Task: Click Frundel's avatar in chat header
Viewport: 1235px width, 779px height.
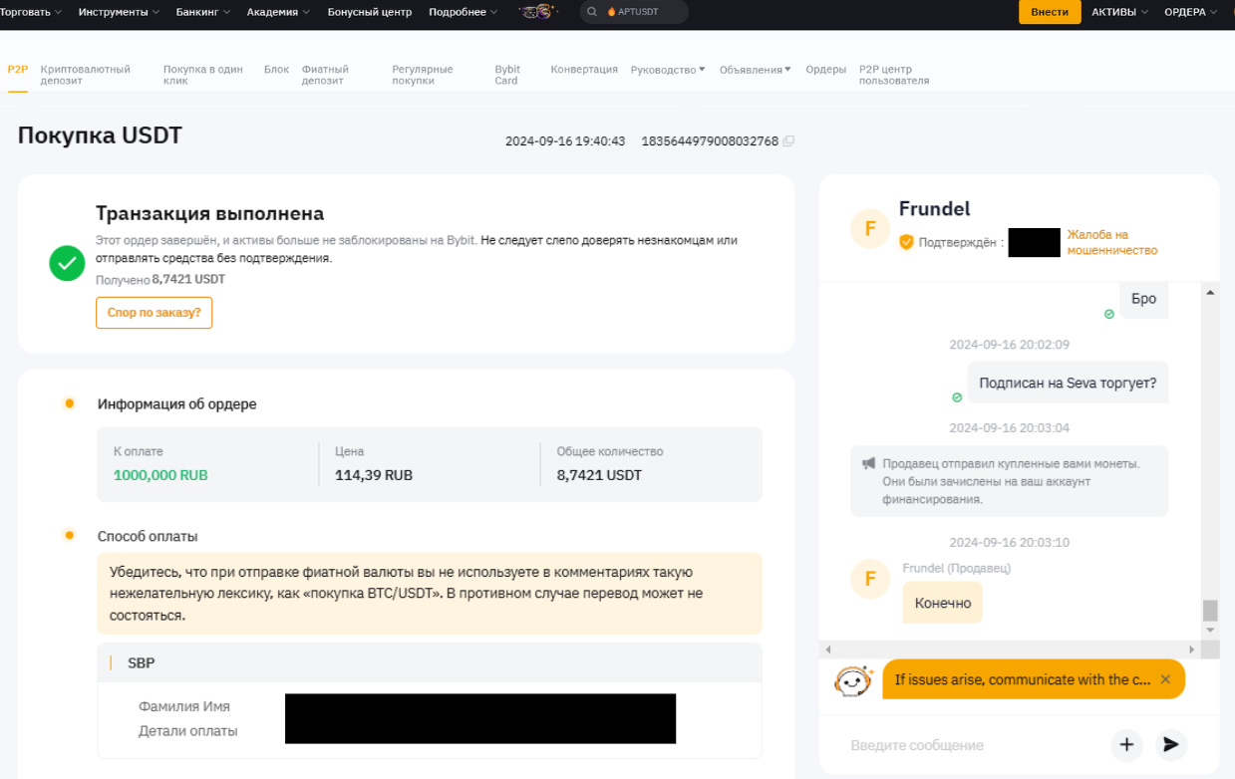Action: [870, 229]
